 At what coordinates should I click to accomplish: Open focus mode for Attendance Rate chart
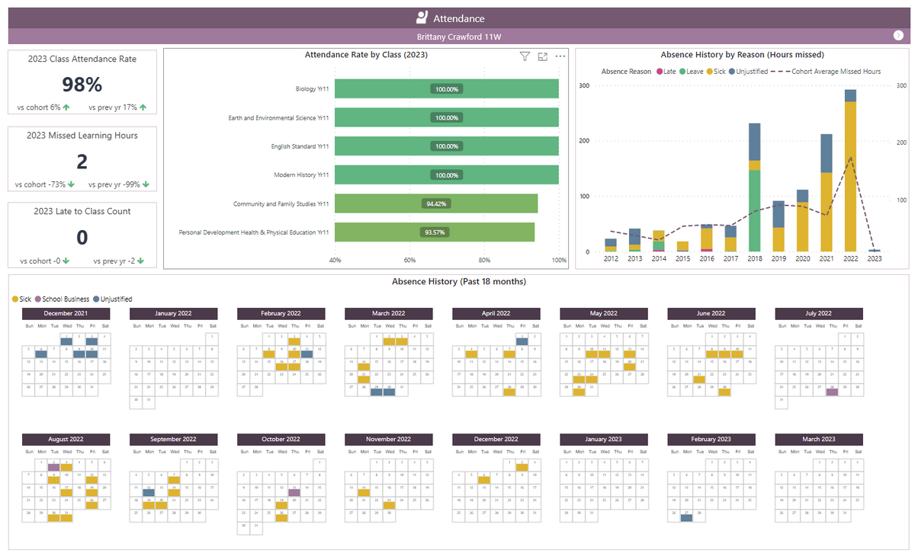[543, 56]
